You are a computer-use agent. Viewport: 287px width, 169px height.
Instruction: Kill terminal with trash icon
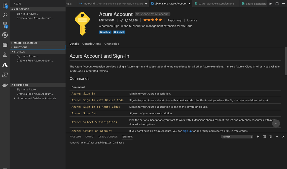pyautogui.click(x=271, y=137)
